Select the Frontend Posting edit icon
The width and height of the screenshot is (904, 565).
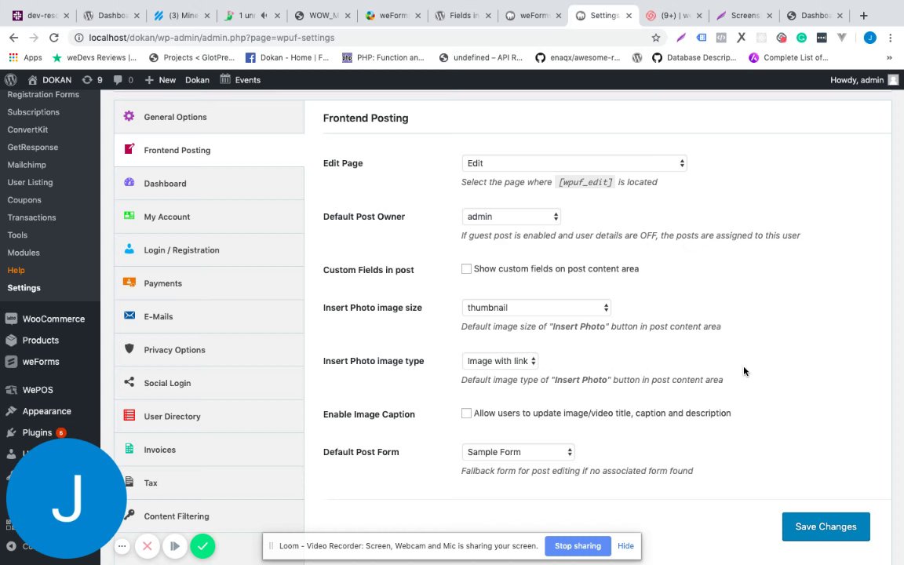(129, 149)
